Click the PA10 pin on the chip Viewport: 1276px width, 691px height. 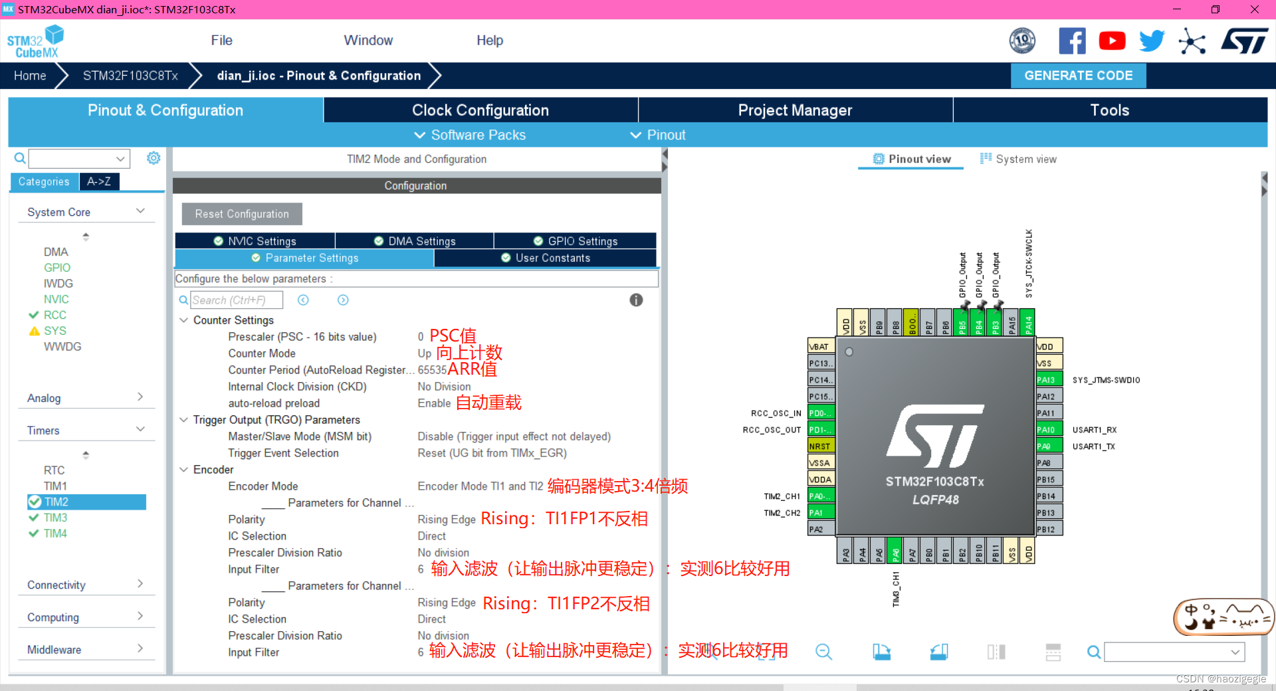1049,430
